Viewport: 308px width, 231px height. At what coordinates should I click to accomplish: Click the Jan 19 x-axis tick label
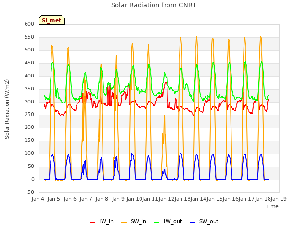(x=279, y=199)
